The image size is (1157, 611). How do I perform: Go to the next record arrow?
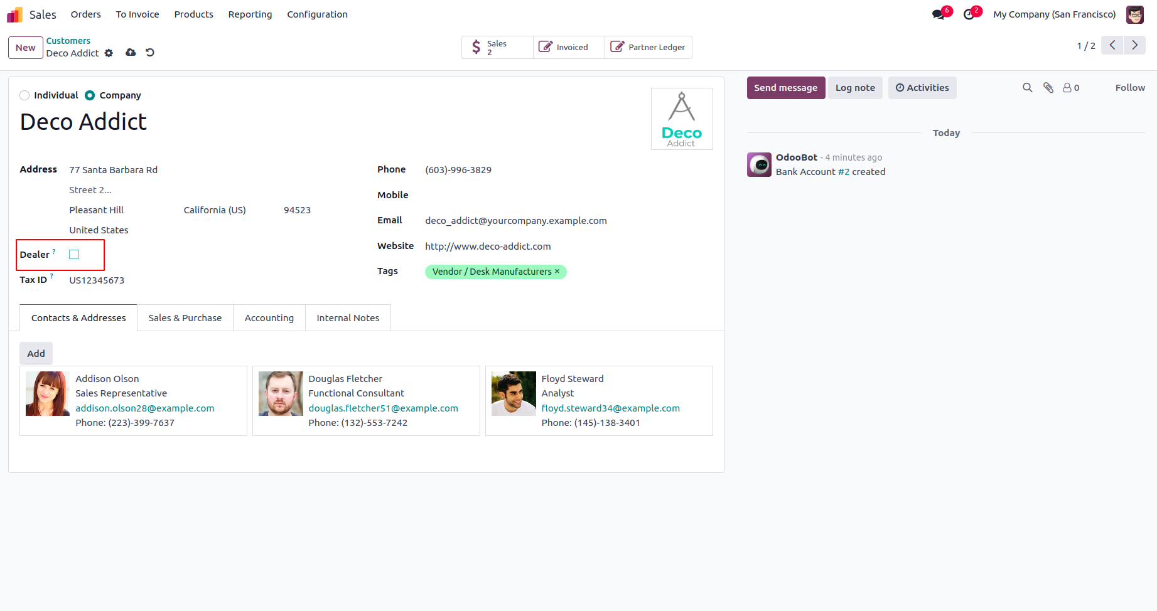1134,45
